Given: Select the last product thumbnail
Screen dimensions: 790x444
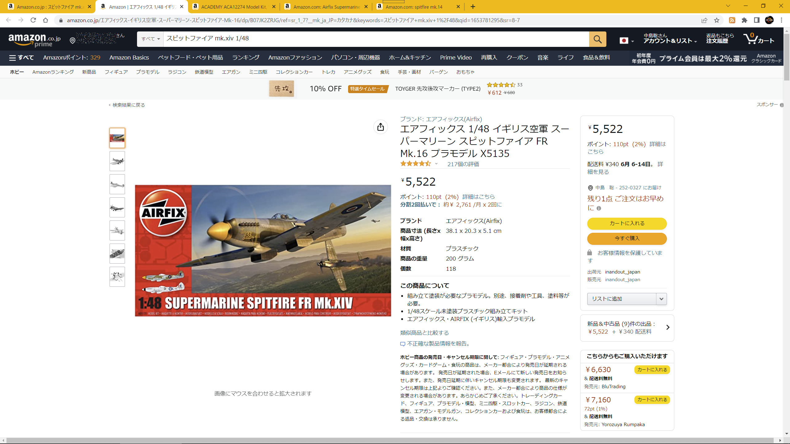Looking at the screenshot, I should click(x=117, y=277).
